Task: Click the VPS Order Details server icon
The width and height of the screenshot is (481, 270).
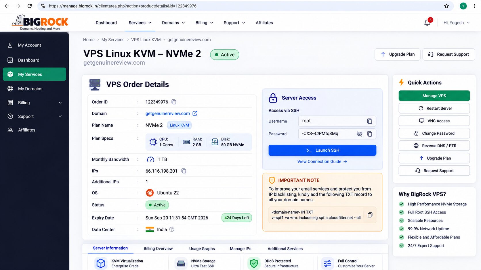Action: [95, 84]
